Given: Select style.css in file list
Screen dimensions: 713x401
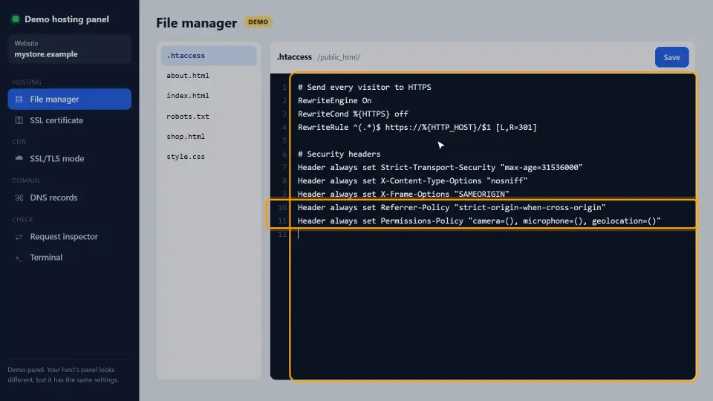Looking at the screenshot, I should tap(209, 157).
